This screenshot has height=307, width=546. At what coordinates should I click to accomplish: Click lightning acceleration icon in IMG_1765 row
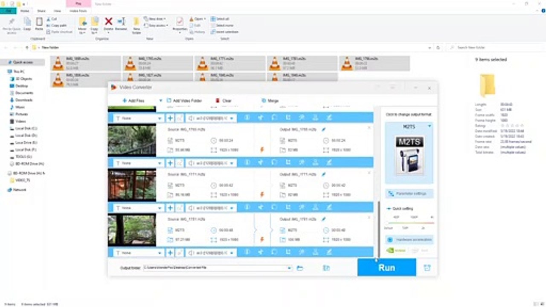pyautogui.click(x=262, y=150)
